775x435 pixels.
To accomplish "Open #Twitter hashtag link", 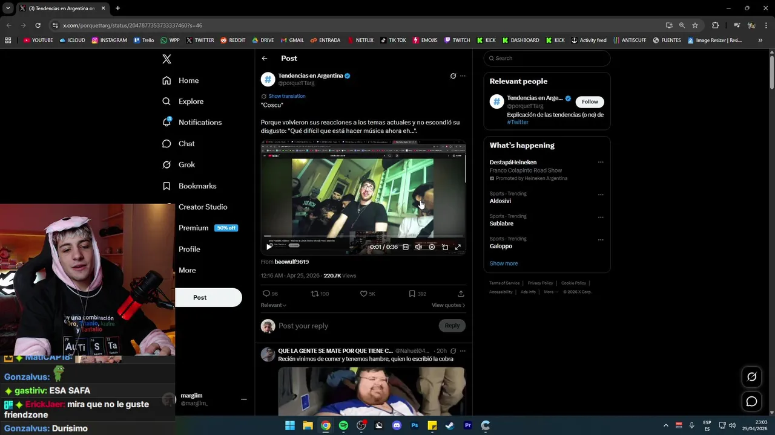I will pyautogui.click(x=518, y=122).
